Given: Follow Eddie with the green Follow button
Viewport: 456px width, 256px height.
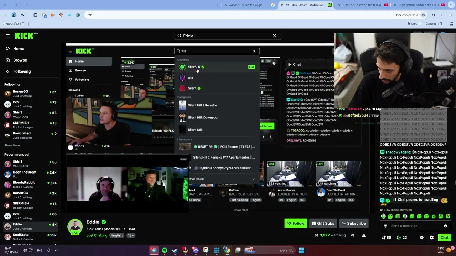Looking at the screenshot, I should click(296, 223).
